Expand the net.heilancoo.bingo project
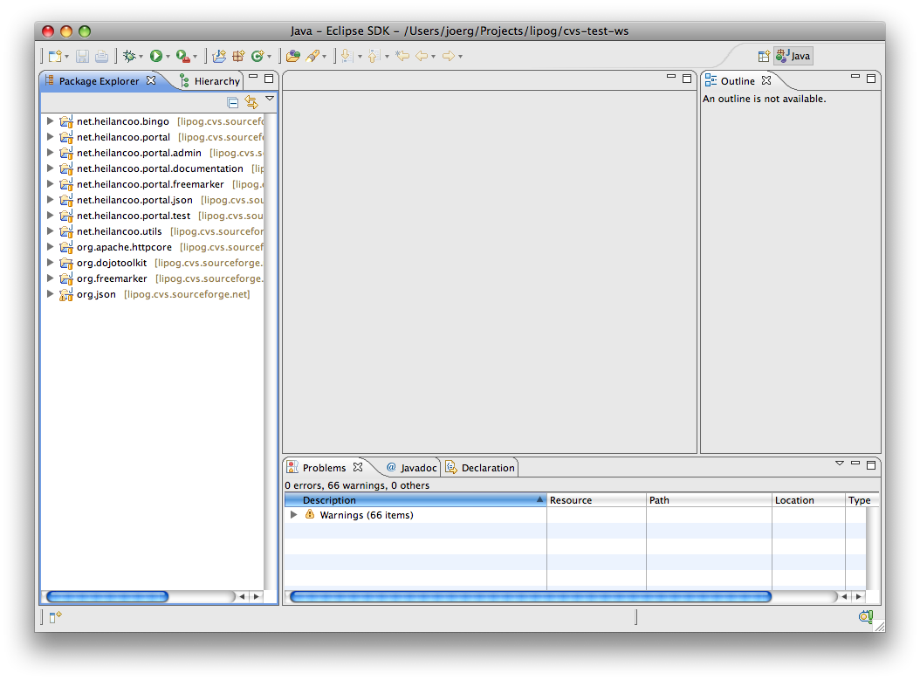 (x=50, y=121)
